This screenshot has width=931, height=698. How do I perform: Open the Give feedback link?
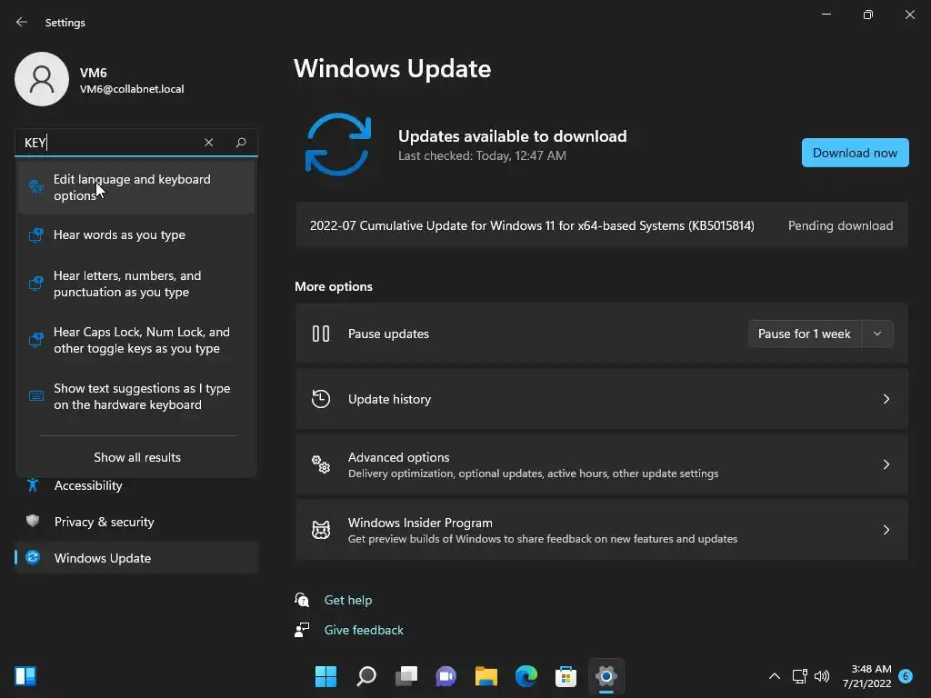coord(364,630)
